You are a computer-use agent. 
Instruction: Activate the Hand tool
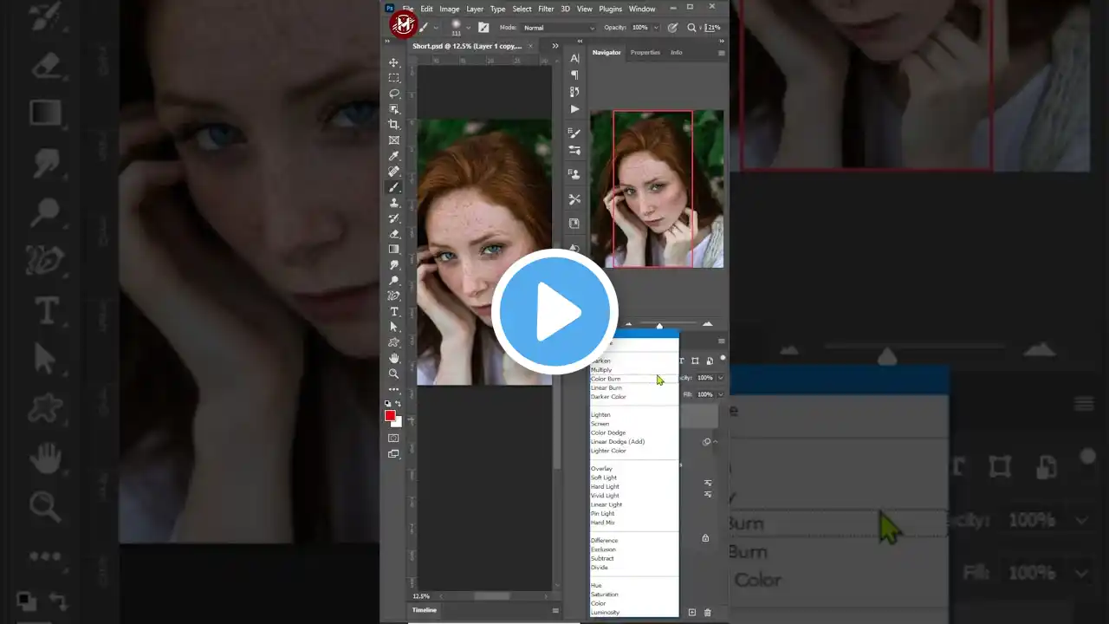[394, 358]
